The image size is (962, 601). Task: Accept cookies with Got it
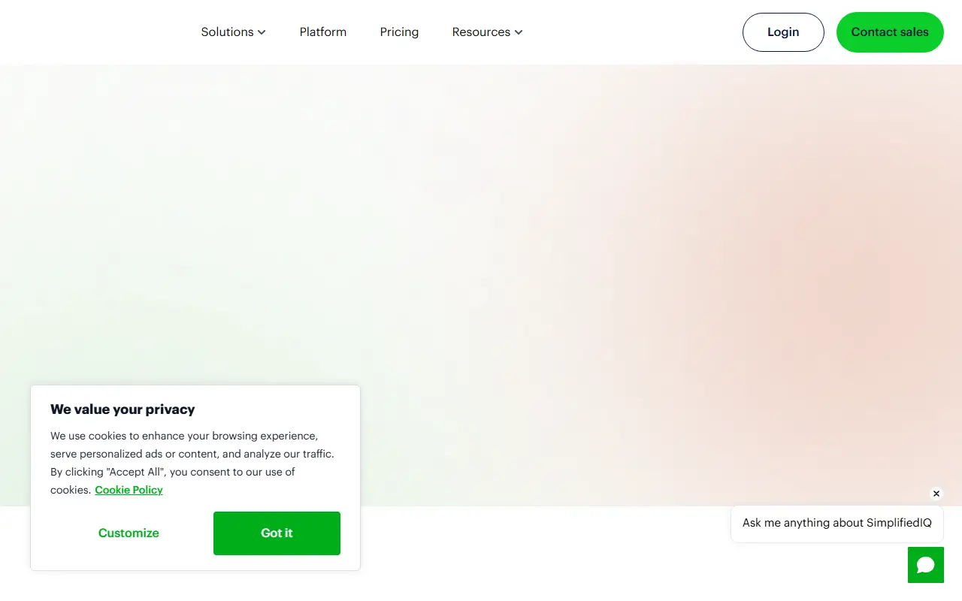click(277, 533)
